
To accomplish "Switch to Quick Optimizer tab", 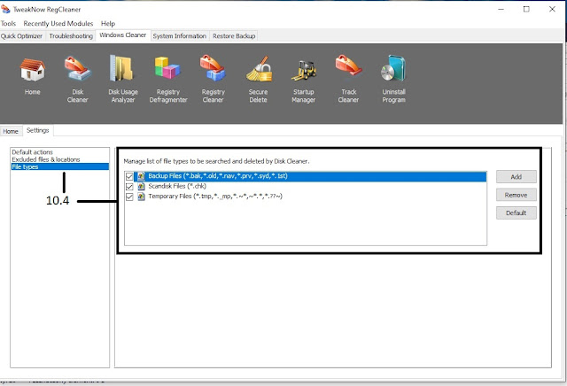I will coord(21,36).
